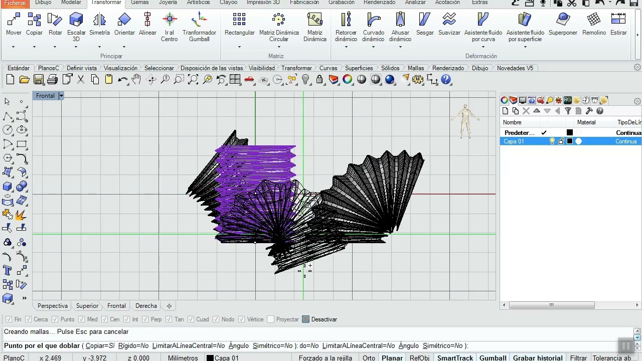Click the Copiar=Sí command option
The width and height of the screenshot is (642, 361).
click(x=100, y=346)
